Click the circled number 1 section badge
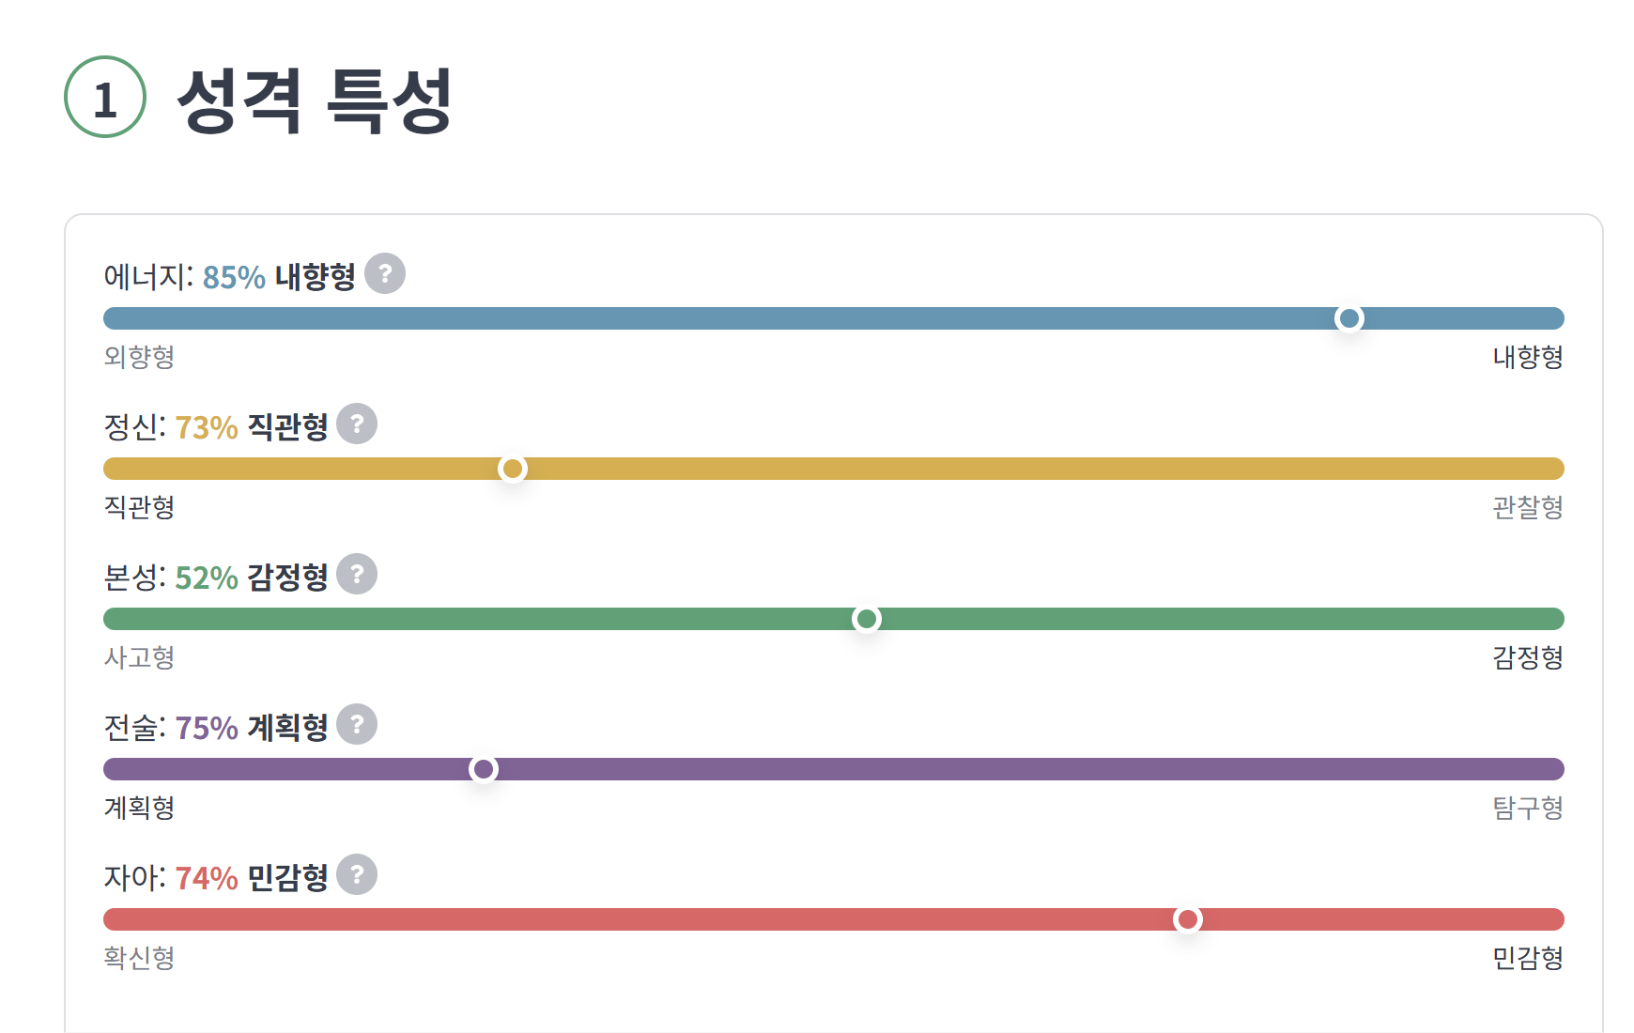 (x=105, y=97)
